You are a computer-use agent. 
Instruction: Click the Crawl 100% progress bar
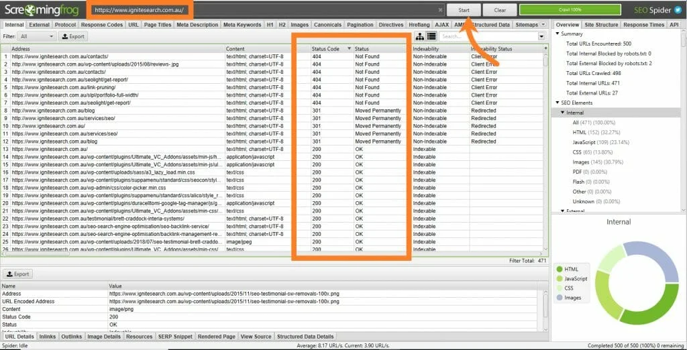(570, 9)
